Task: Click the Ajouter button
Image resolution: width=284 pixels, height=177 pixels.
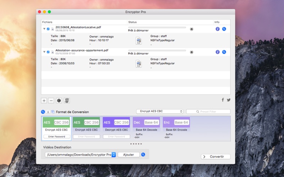Action: (129, 155)
